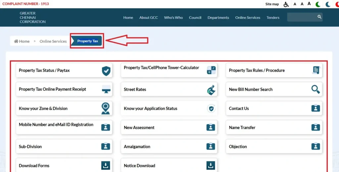The image size is (339, 172).
Task: Click the document icon on Property Tax Rules
Action: tap(316, 70)
